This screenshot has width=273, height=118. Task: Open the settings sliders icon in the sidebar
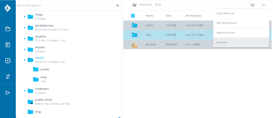pyautogui.click(x=8, y=77)
